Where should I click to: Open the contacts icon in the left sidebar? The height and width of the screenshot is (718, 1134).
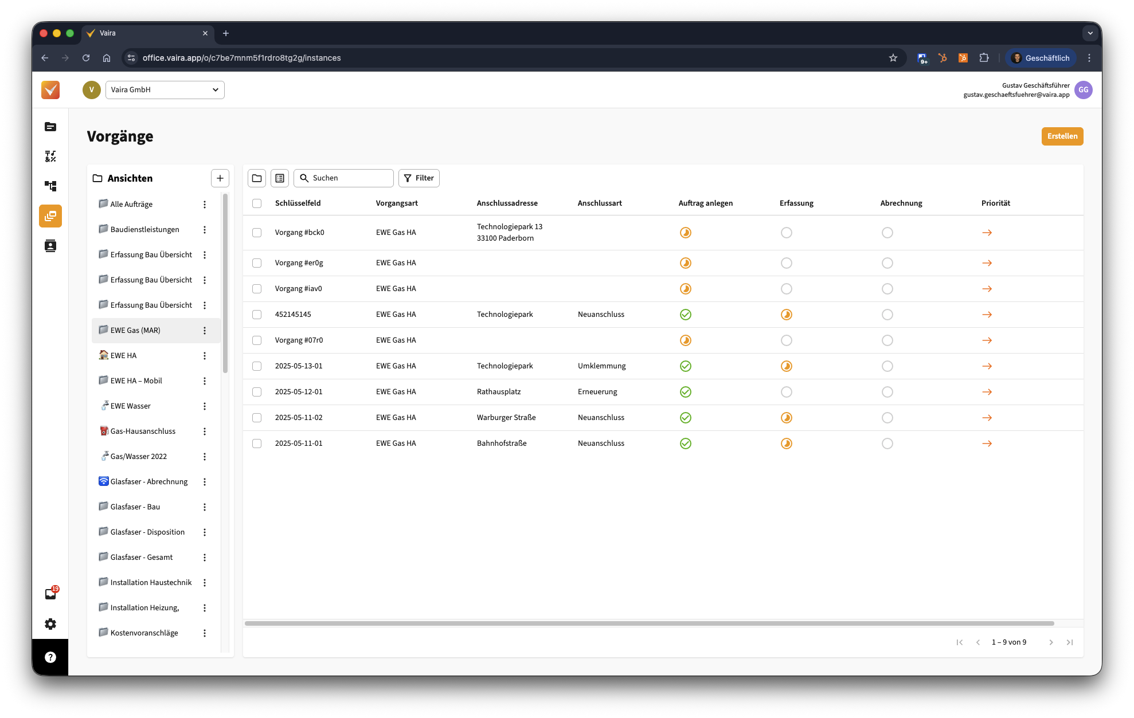pyautogui.click(x=50, y=246)
